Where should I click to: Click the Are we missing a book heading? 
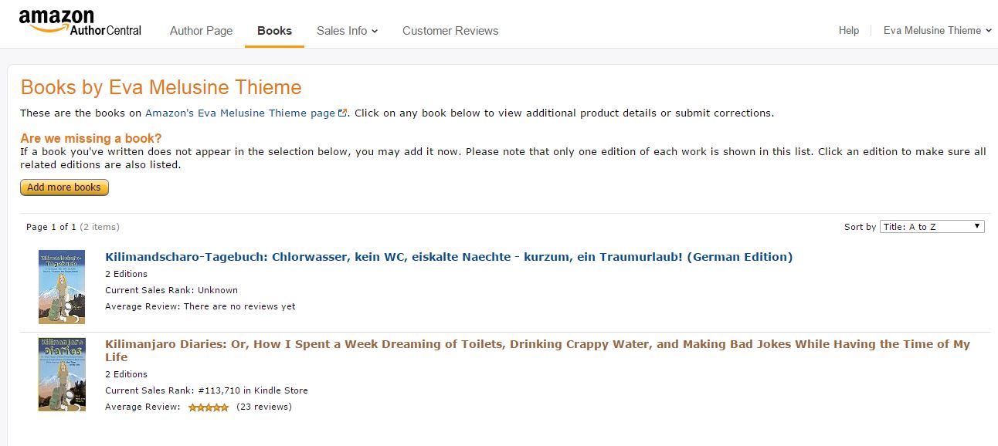[90, 139]
